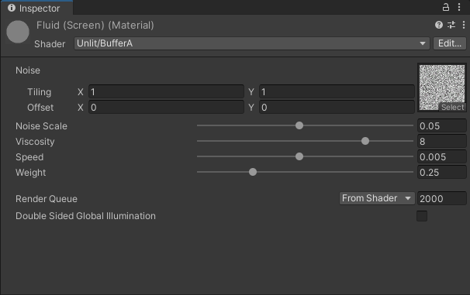Open the Inspector tab options menu
470x295 pixels.
click(x=459, y=7)
